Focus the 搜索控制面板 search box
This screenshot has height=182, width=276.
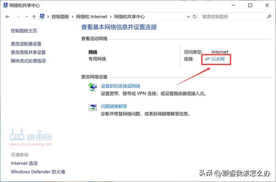(236, 17)
